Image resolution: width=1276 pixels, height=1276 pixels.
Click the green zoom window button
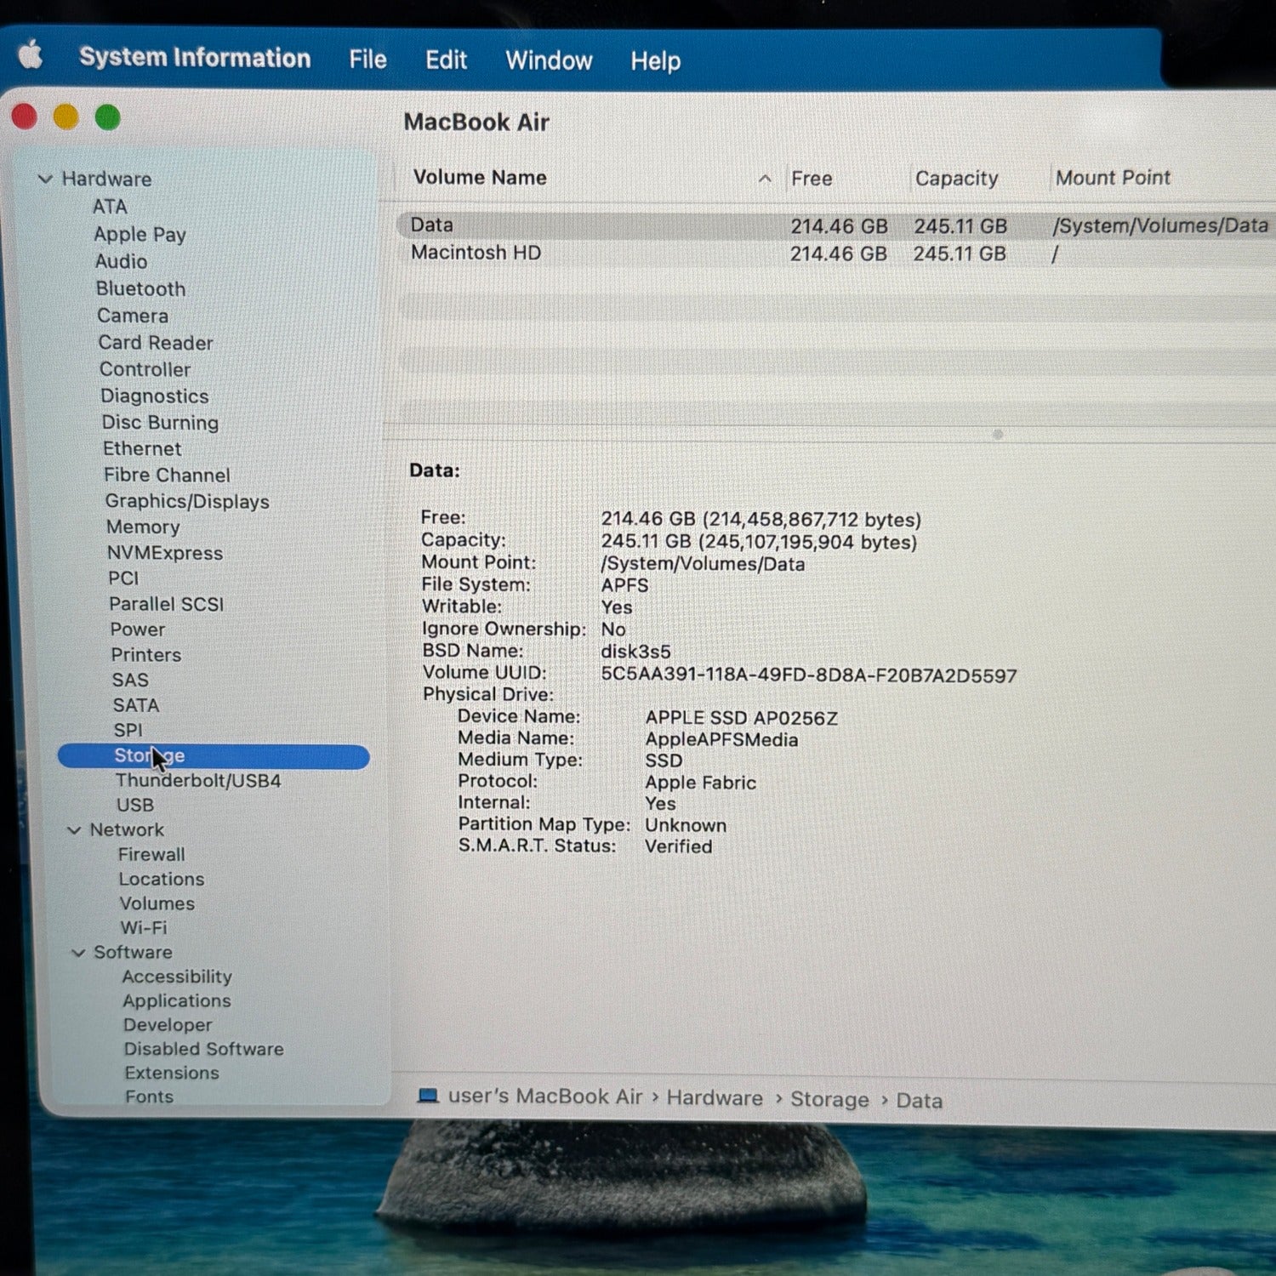[107, 117]
